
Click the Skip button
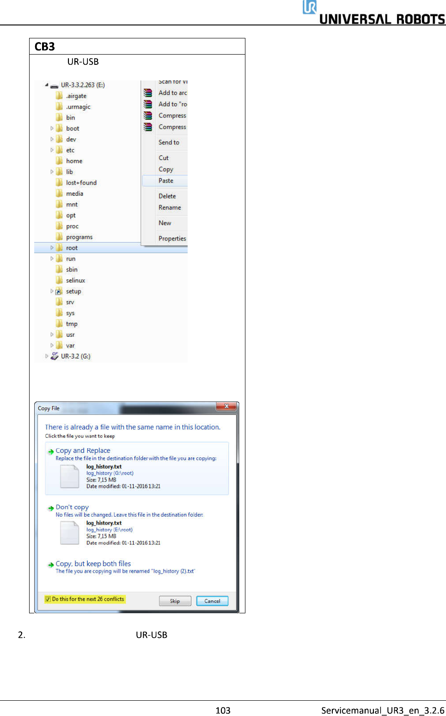[175, 601]
